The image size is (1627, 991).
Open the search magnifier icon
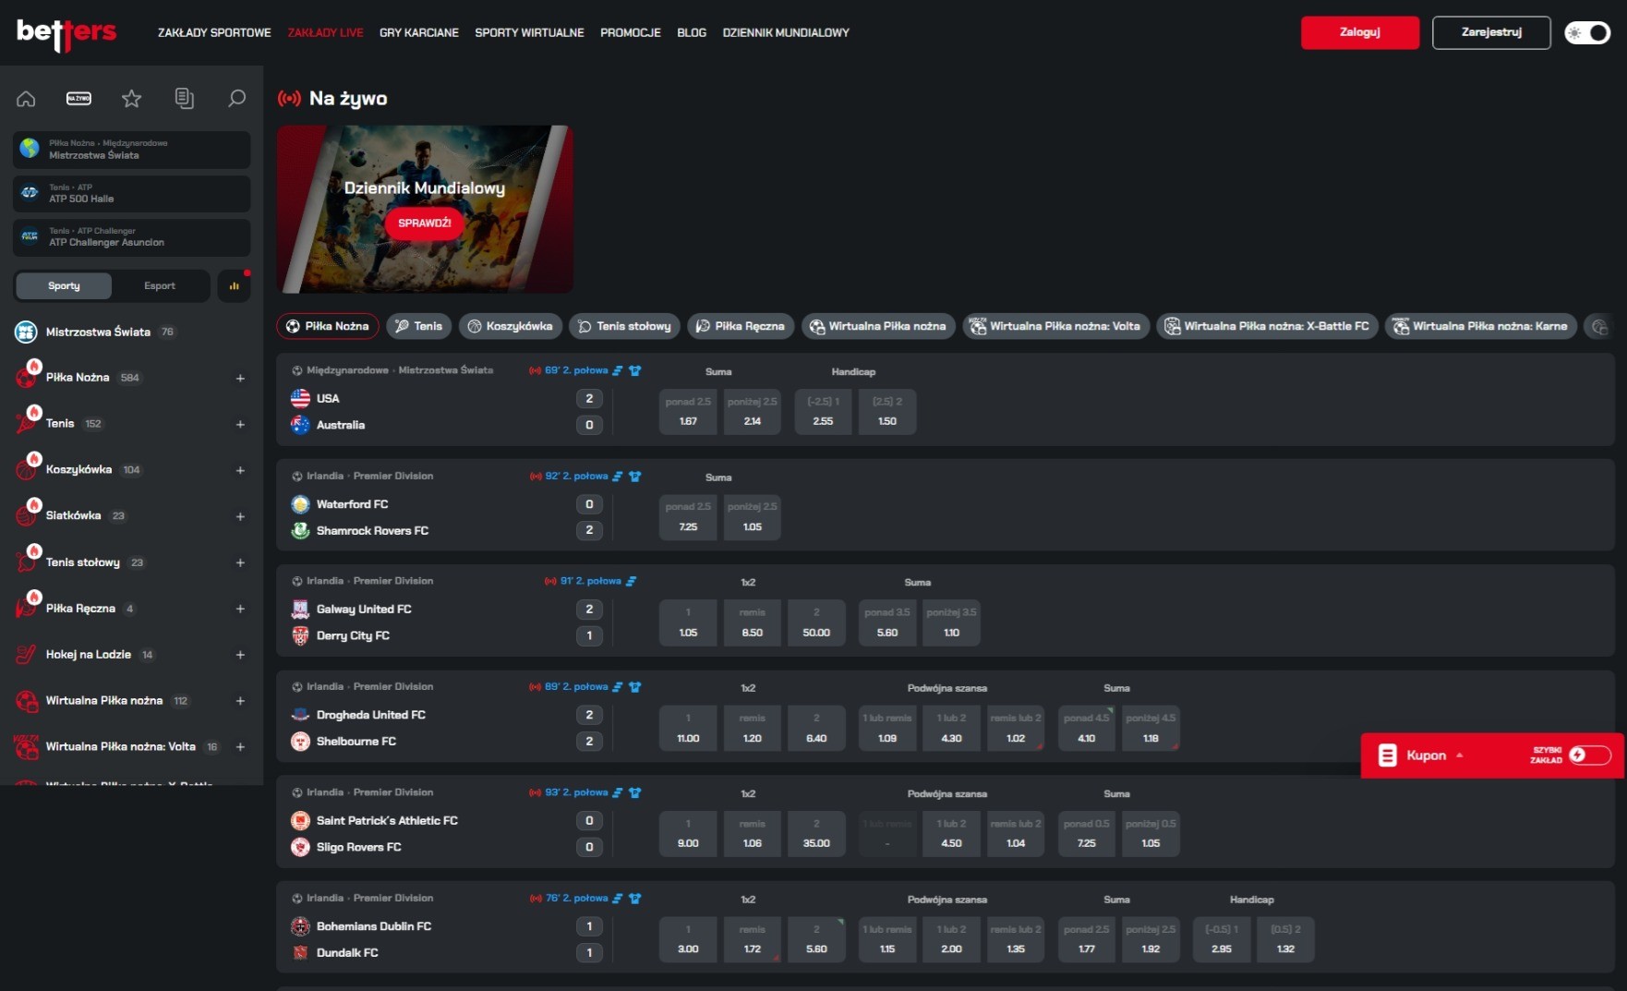point(237,99)
